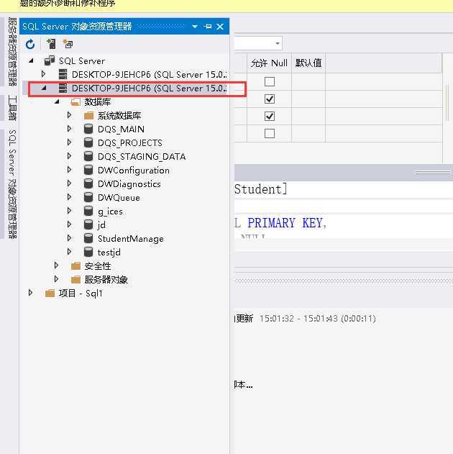Select the 服务器对象 folder icon

[75, 279]
